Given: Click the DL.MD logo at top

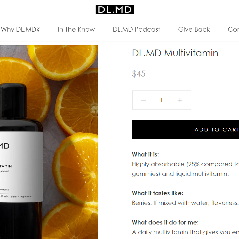Looking at the screenshot, I should [x=115, y=9].
